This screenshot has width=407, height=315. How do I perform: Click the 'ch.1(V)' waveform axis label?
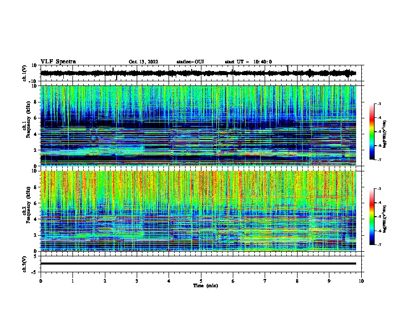[x=25, y=73]
